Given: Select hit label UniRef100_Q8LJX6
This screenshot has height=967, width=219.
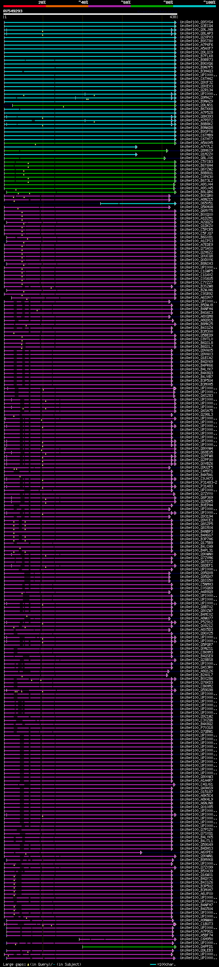Looking at the screenshot, I should (196, 158).
